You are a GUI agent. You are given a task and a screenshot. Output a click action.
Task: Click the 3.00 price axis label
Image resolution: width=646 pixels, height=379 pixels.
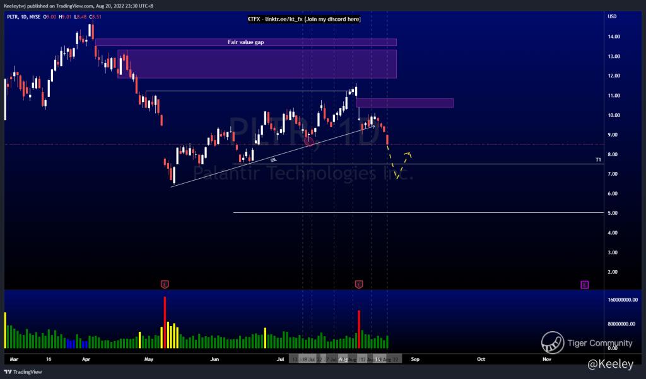point(613,252)
